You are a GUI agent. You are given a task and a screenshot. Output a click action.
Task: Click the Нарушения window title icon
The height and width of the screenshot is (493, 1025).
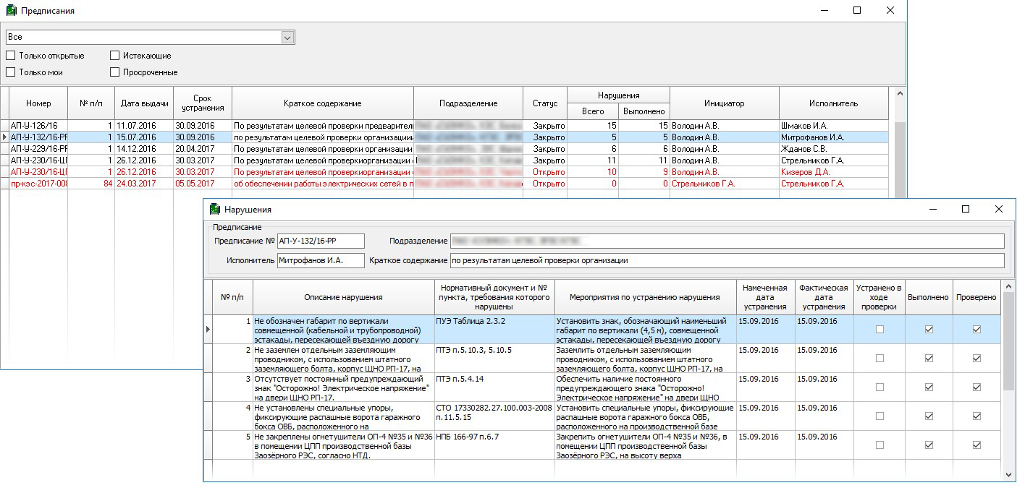(214, 209)
